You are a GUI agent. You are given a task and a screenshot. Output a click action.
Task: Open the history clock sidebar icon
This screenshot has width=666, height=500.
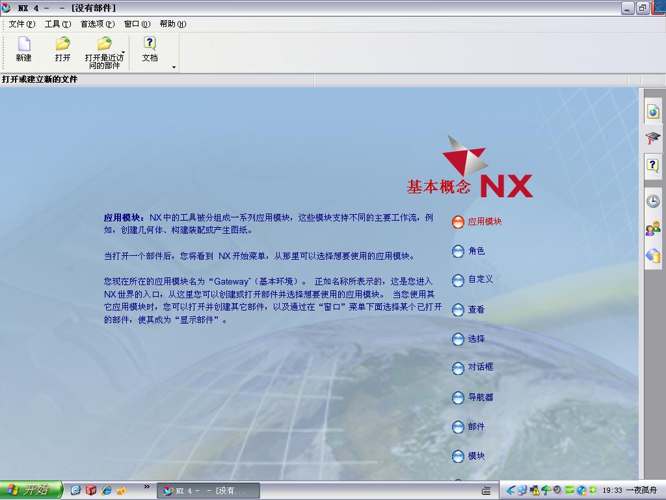coord(653,201)
